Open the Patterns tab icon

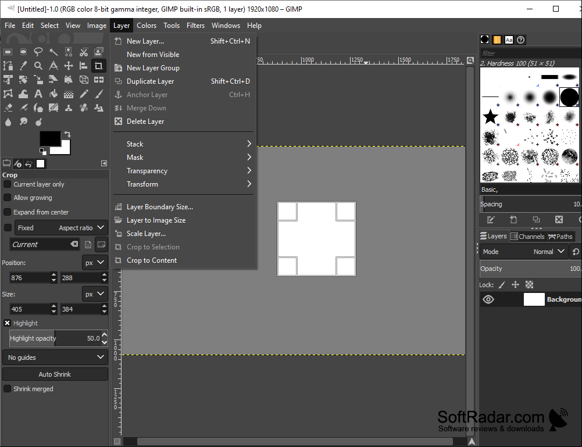click(x=497, y=40)
